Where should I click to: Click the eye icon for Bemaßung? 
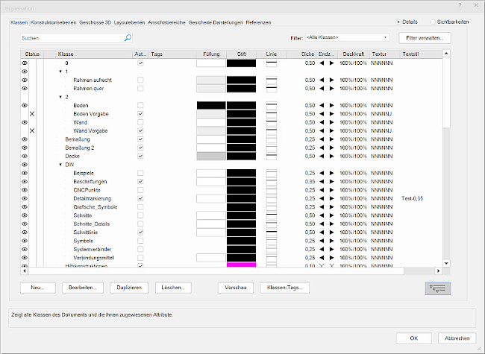click(x=25, y=139)
